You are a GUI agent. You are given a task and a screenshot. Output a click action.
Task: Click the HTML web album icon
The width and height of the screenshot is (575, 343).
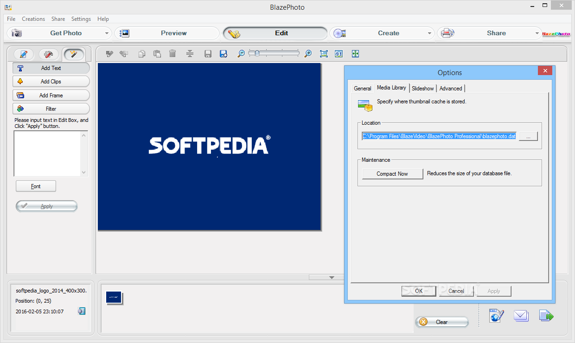tap(497, 316)
